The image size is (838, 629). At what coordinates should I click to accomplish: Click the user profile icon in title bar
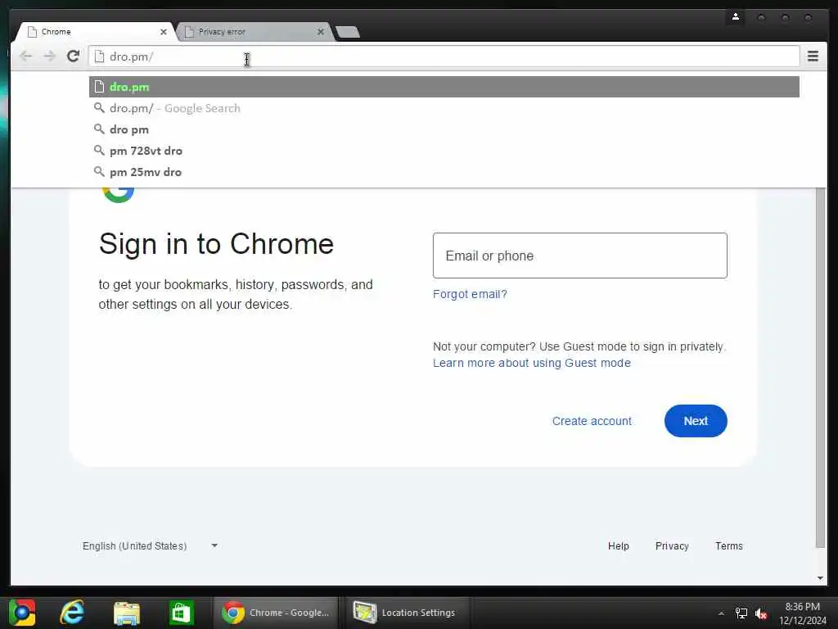[736, 17]
